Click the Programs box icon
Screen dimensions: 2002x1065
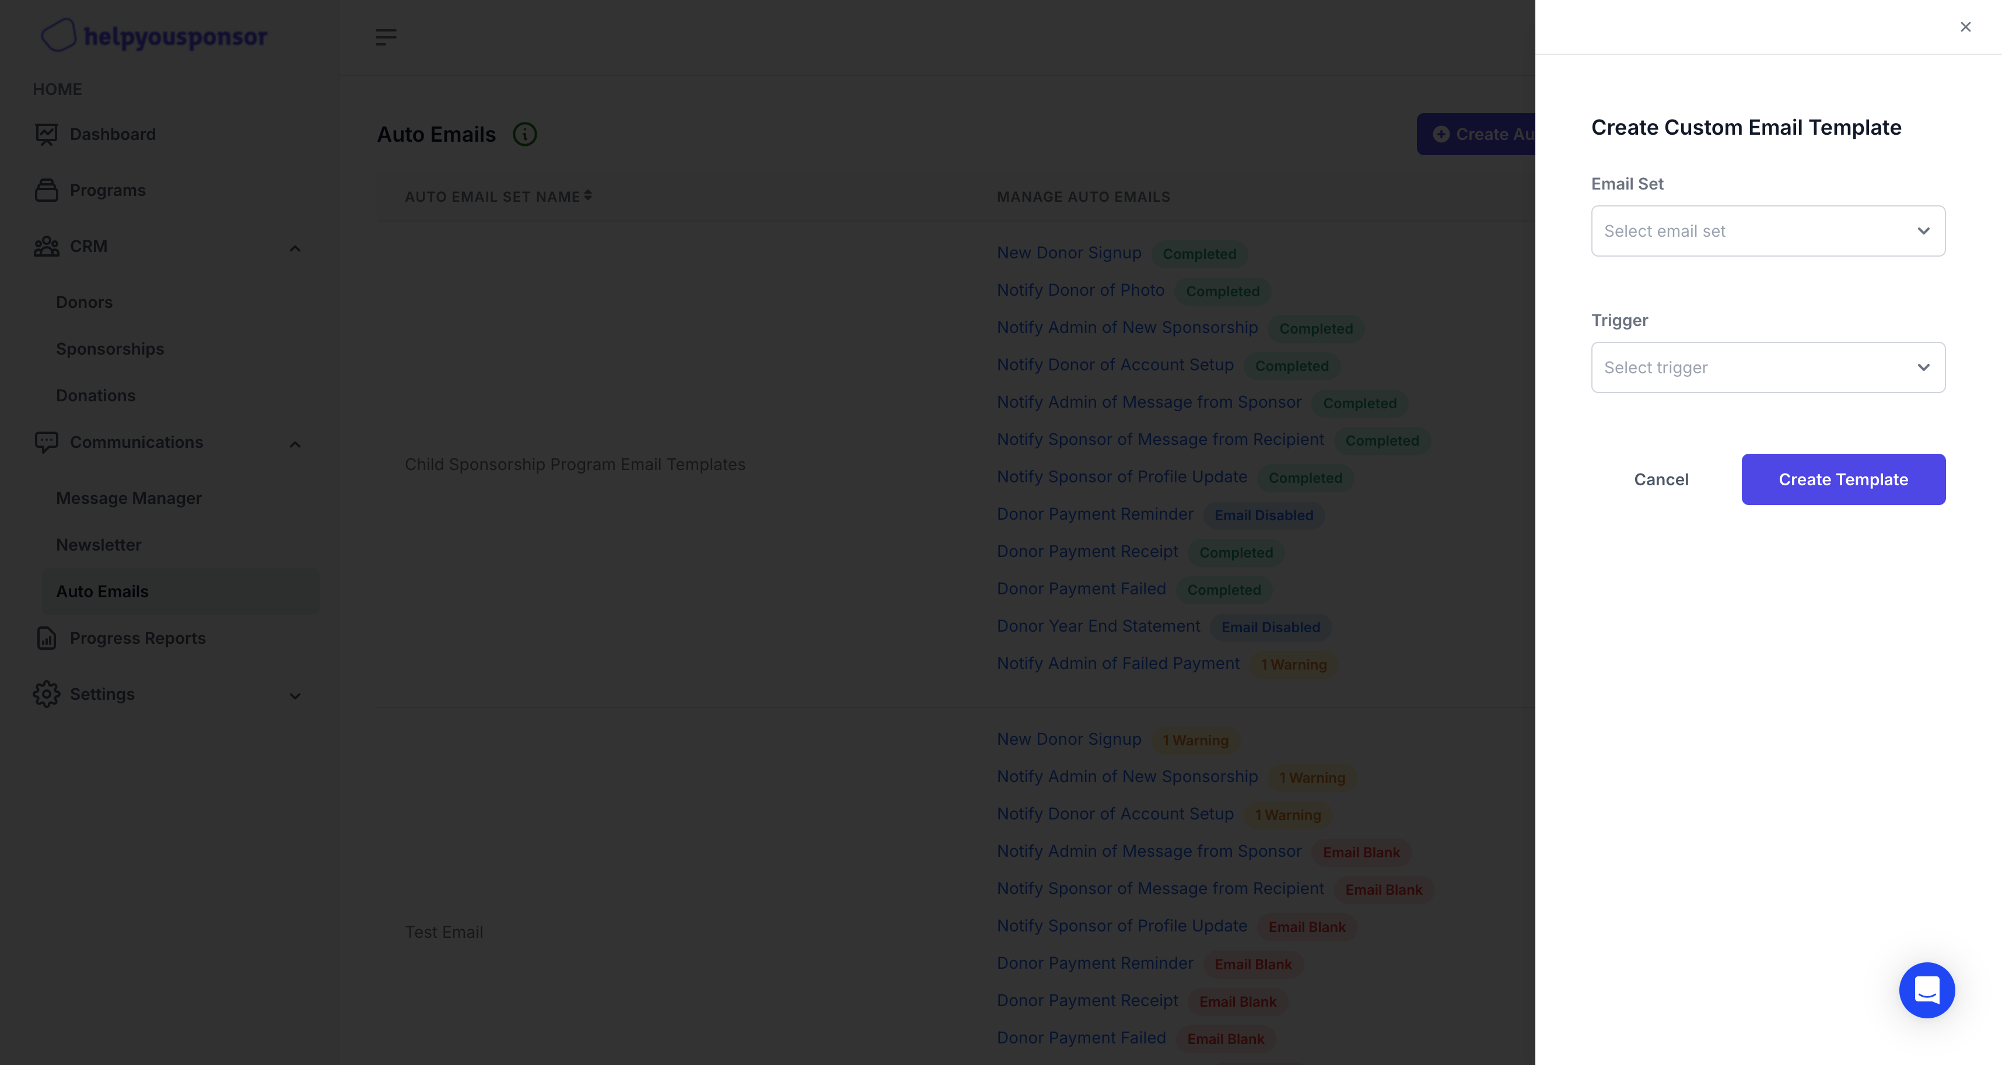[47, 190]
